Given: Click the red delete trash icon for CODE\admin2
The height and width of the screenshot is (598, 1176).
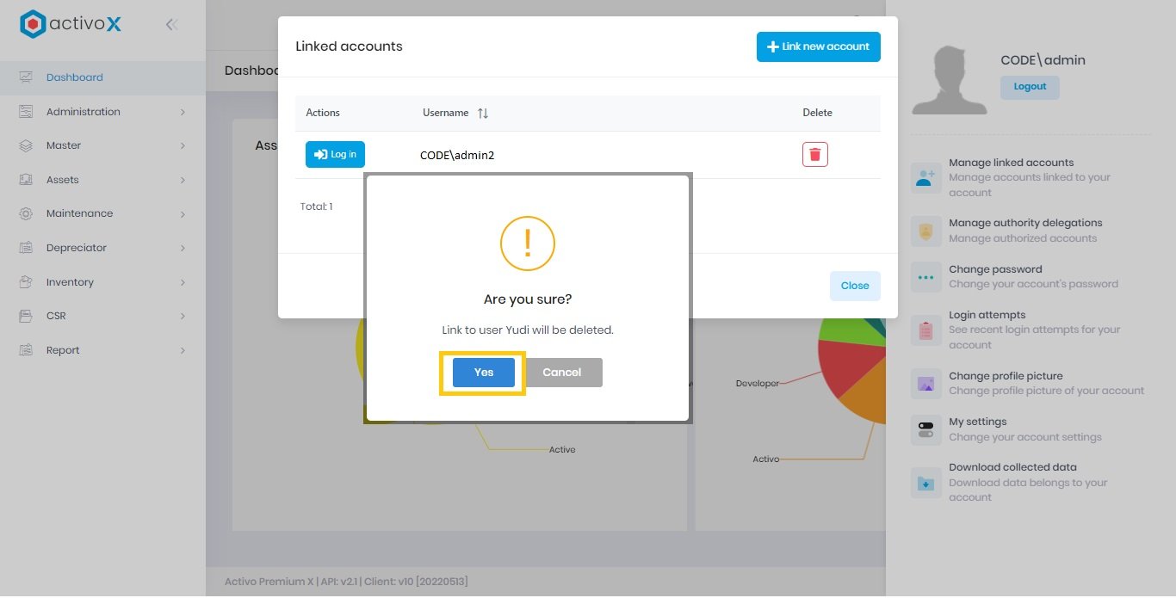Looking at the screenshot, I should pyautogui.click(x=814, y=153).
